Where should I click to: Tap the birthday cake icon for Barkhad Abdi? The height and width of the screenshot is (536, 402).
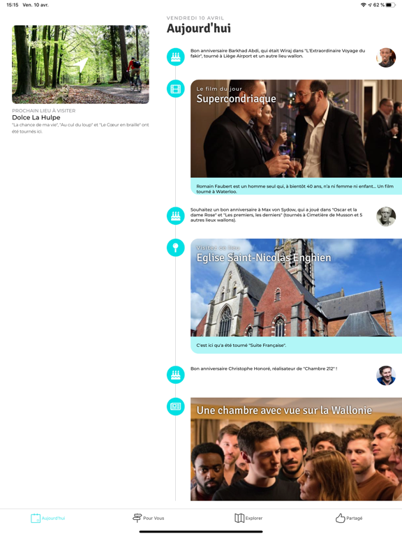point(175,57)
